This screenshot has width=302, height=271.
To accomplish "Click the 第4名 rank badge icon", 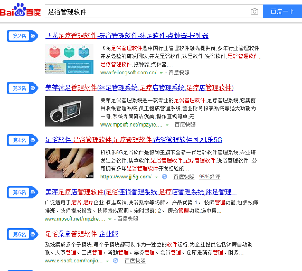I will pos(23,140).
